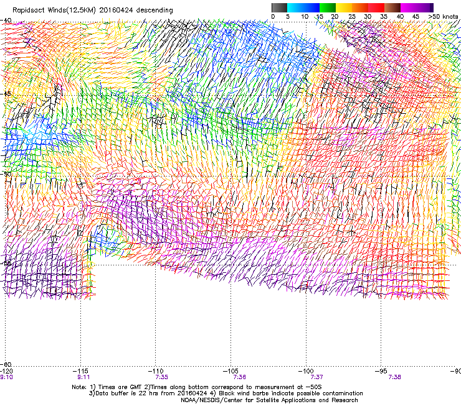461x404 pixels.
Task: Click the '9:11' pass time label
Action: point(83,377)
